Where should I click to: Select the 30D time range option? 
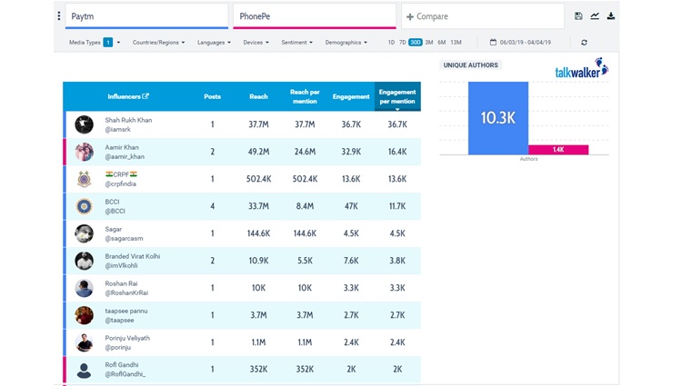point(415,43)
